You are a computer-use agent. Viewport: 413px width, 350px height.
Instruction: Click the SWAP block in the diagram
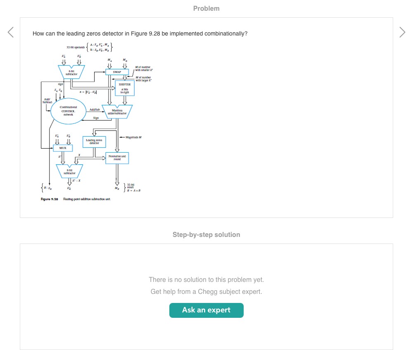pyautogui.click(x=117, y=72)
